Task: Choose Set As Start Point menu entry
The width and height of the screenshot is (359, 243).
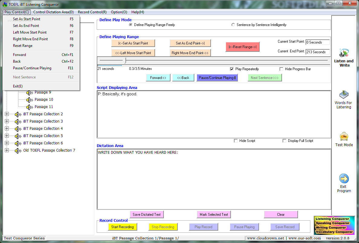Action: pyautogui.click(x=41, y=19)
